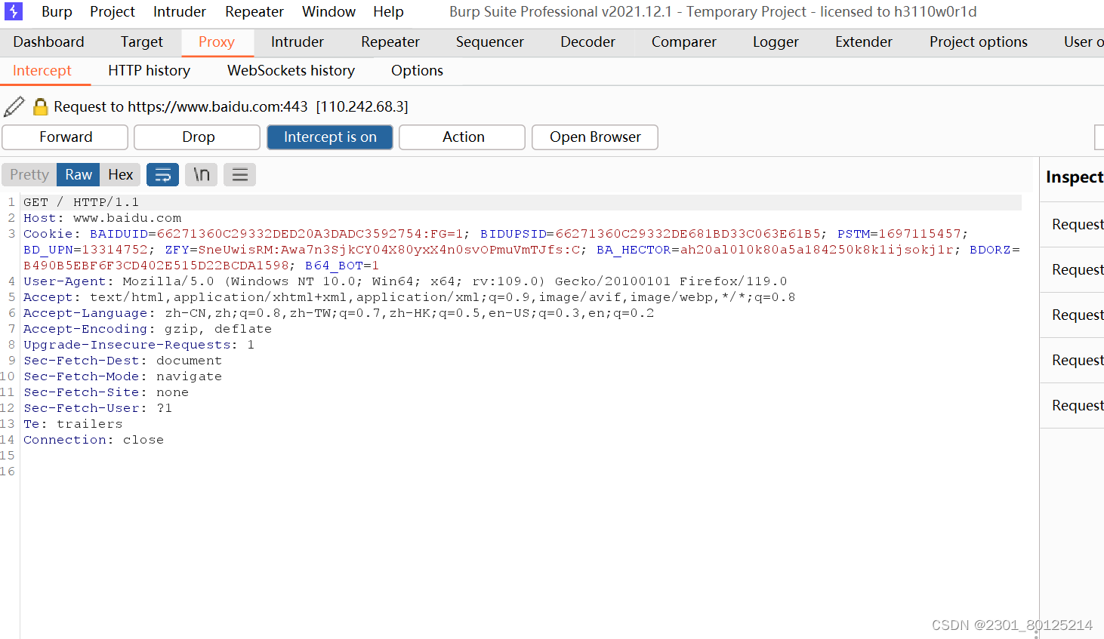Open the Window menu
The image size is (1104, 639).
[328, 11]
